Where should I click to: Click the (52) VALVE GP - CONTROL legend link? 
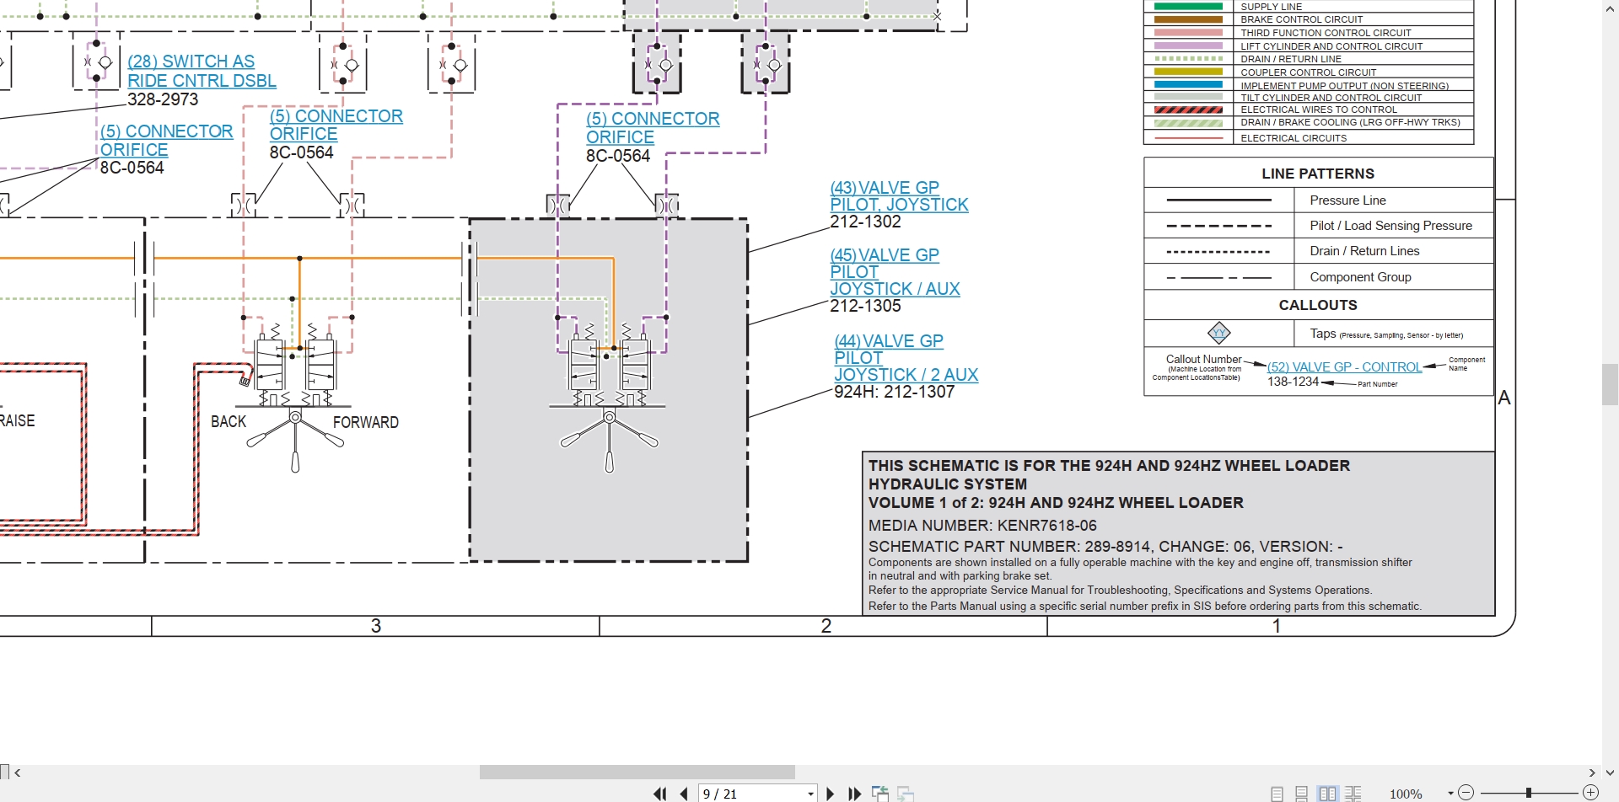(x=1344, y=367)
